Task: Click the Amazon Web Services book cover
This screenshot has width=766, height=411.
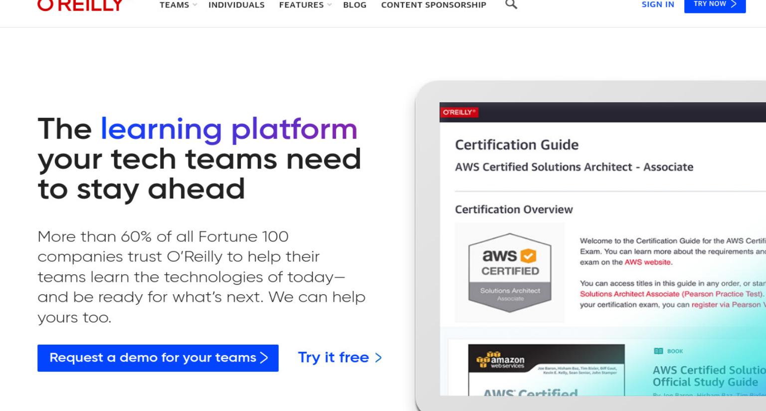Action: point(546,370)
